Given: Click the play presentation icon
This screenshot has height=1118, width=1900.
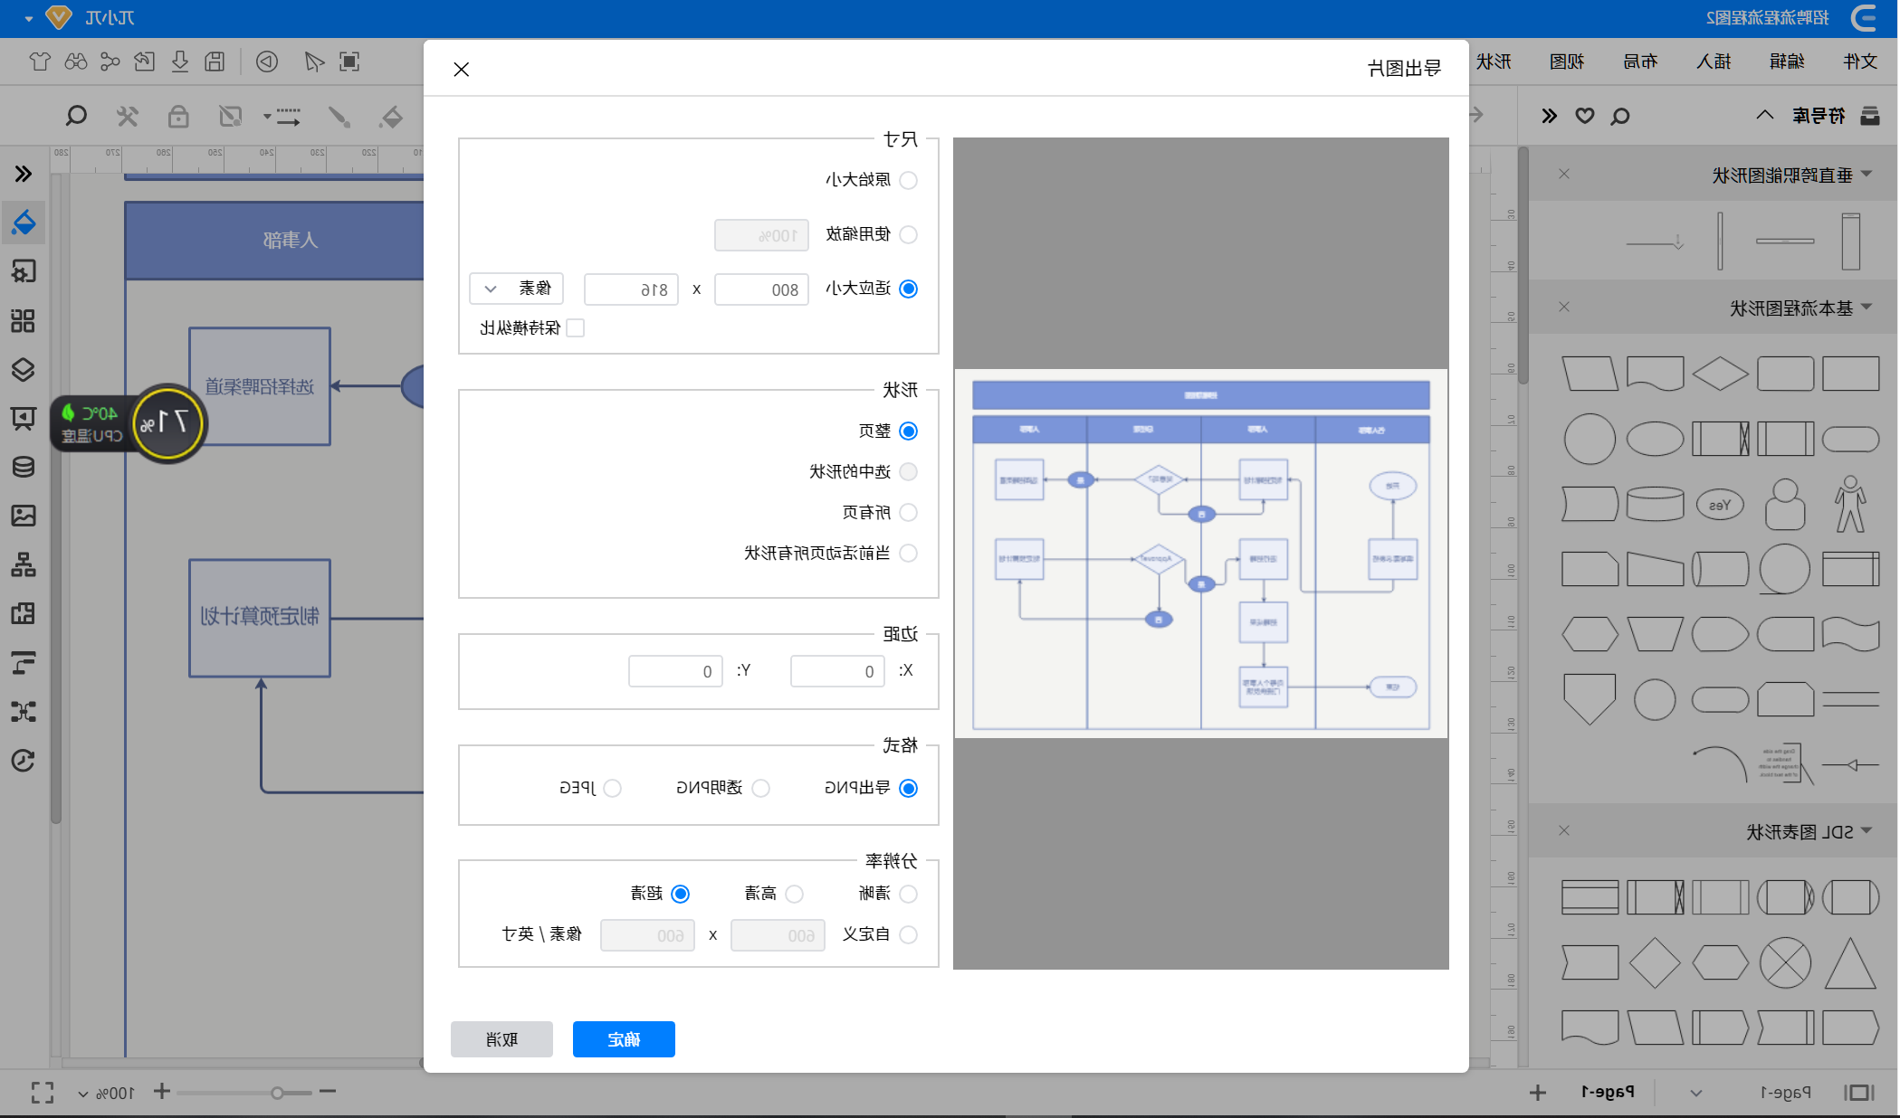Looking at the screenshot, I should [267, 62].
